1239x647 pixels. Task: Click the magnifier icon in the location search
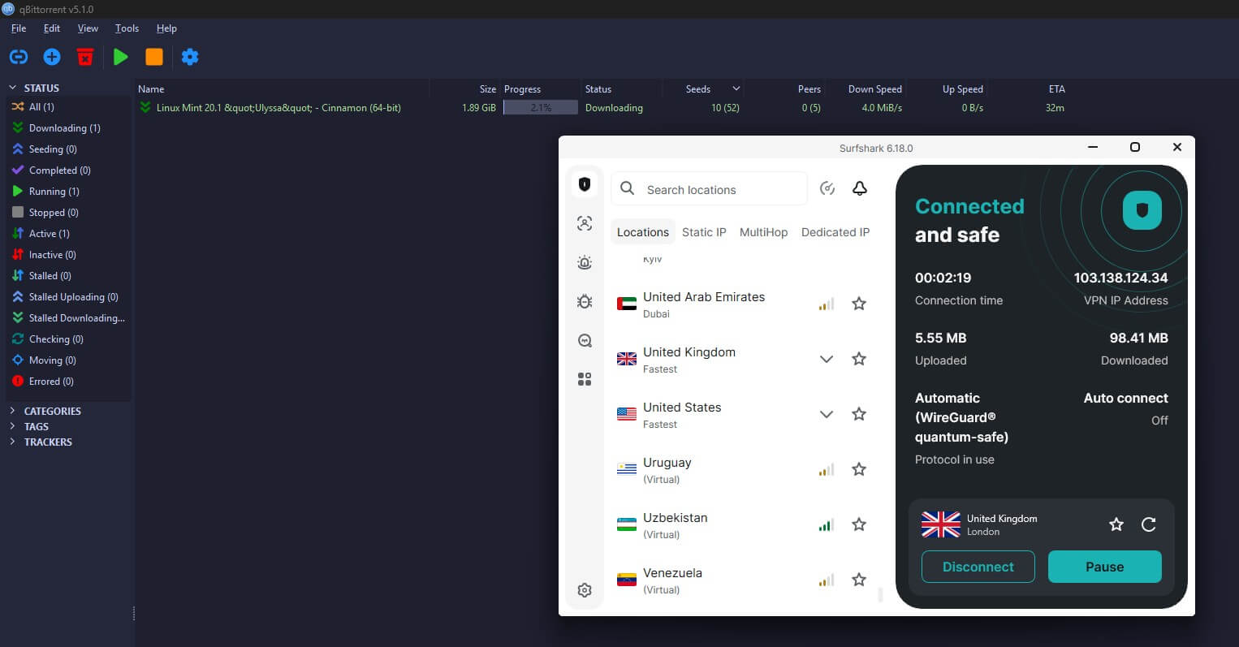pos(627,188)
